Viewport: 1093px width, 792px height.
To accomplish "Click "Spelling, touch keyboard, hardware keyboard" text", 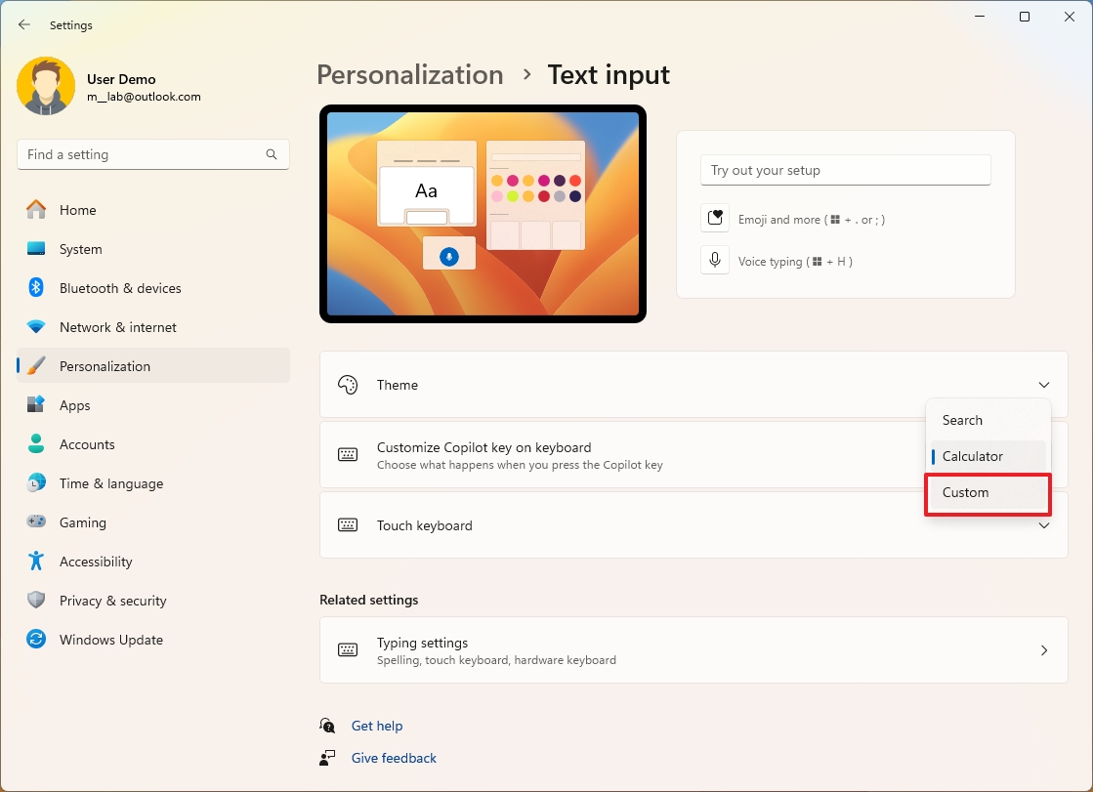I will click(x=496, y=660).
